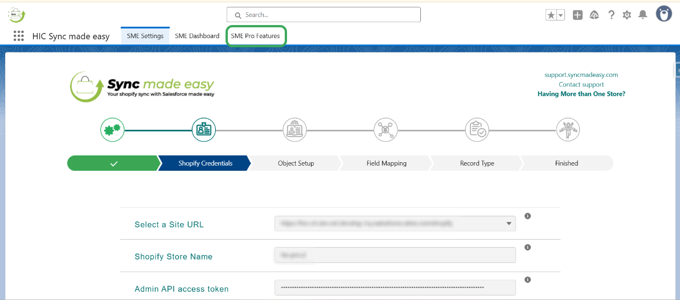Viewport: 680px width, 300px height.
Task: Open the Favorites star icon
Action: (551, 15)
